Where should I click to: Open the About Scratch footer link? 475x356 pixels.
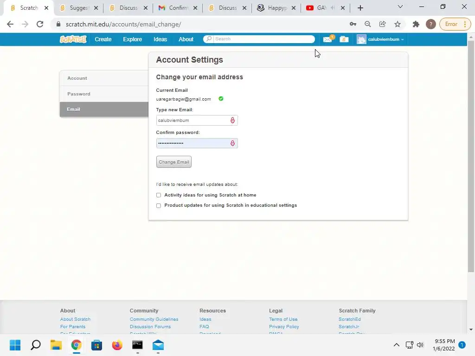click(75, 319)
